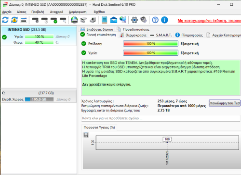Minimize the Hard Disk Sentinel window
The width and height of the screenshot is (241, 175).
click(218, 4)
